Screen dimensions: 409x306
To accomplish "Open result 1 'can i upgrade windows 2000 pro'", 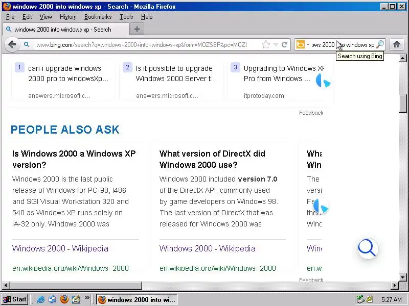I will [x=69, y=73].
